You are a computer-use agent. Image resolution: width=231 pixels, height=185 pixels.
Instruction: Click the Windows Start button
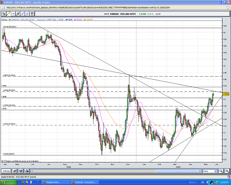pyautogui.click(x=8, y=182)
